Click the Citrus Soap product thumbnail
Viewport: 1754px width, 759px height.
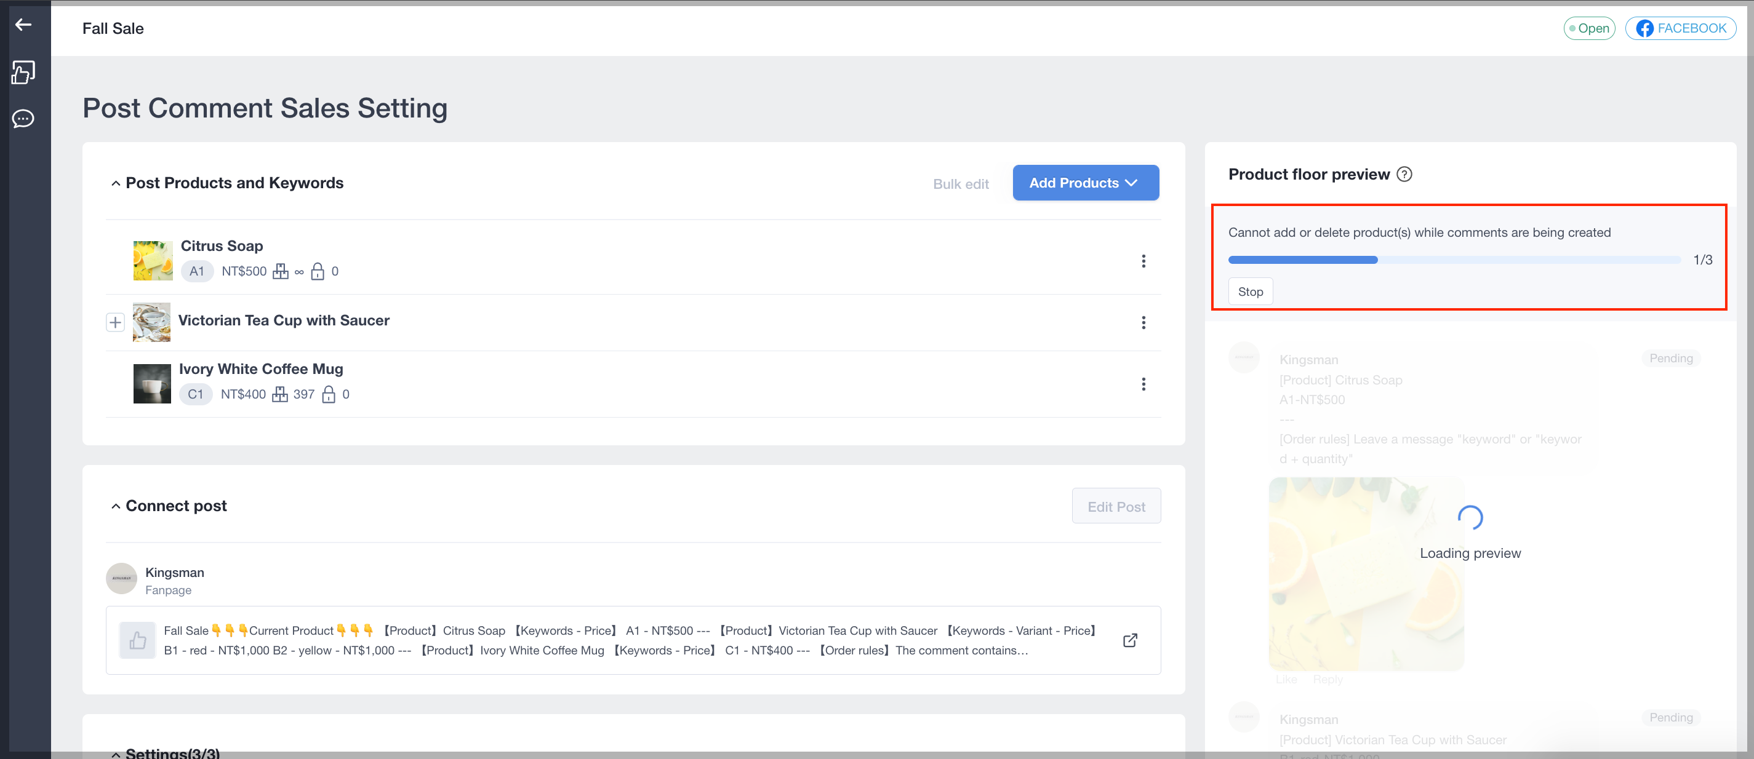pos(153,261)
